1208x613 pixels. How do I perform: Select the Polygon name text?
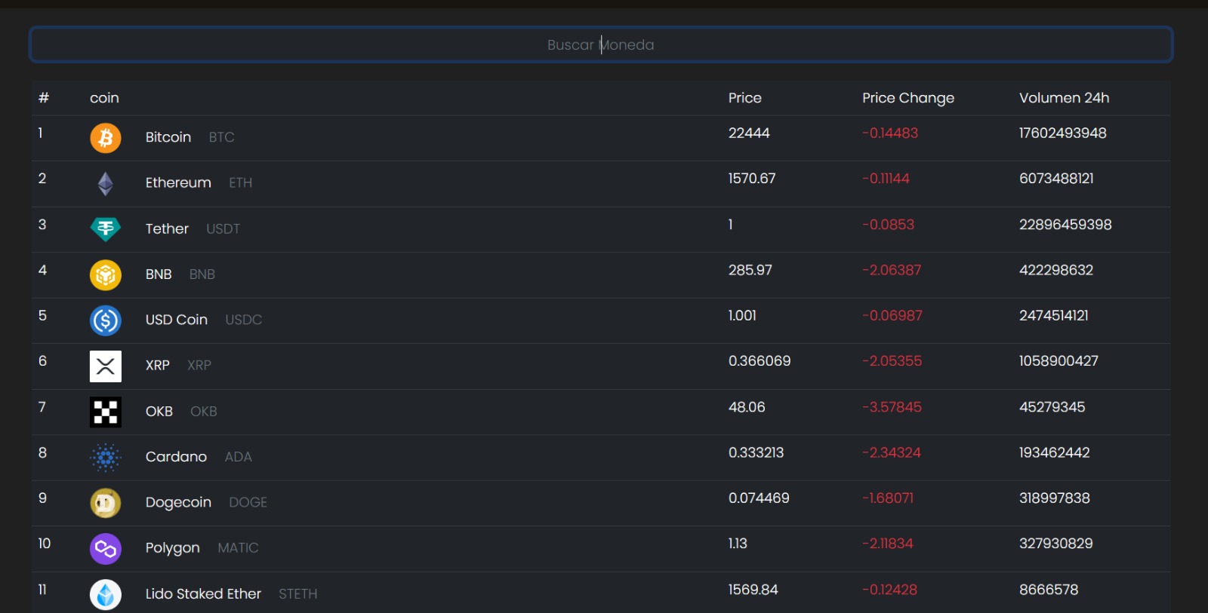173,548
